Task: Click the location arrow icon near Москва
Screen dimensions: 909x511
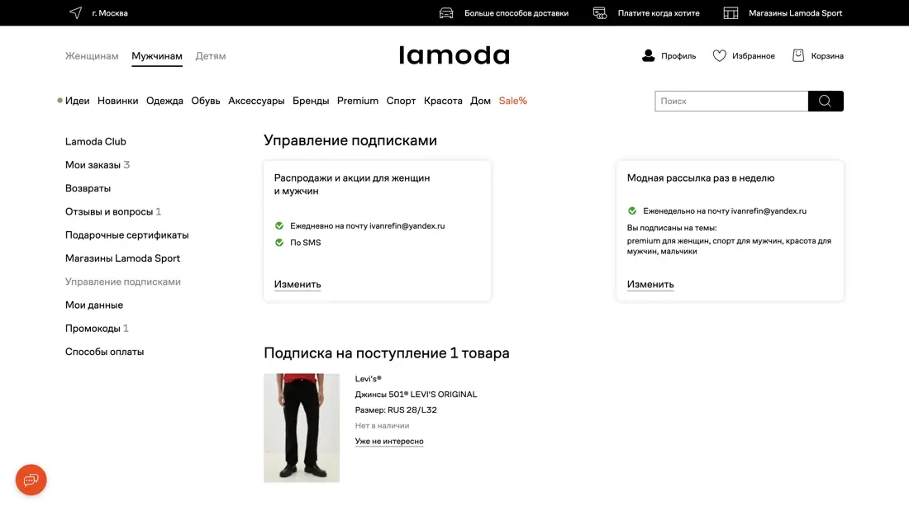Action: [x=76, y=12]
